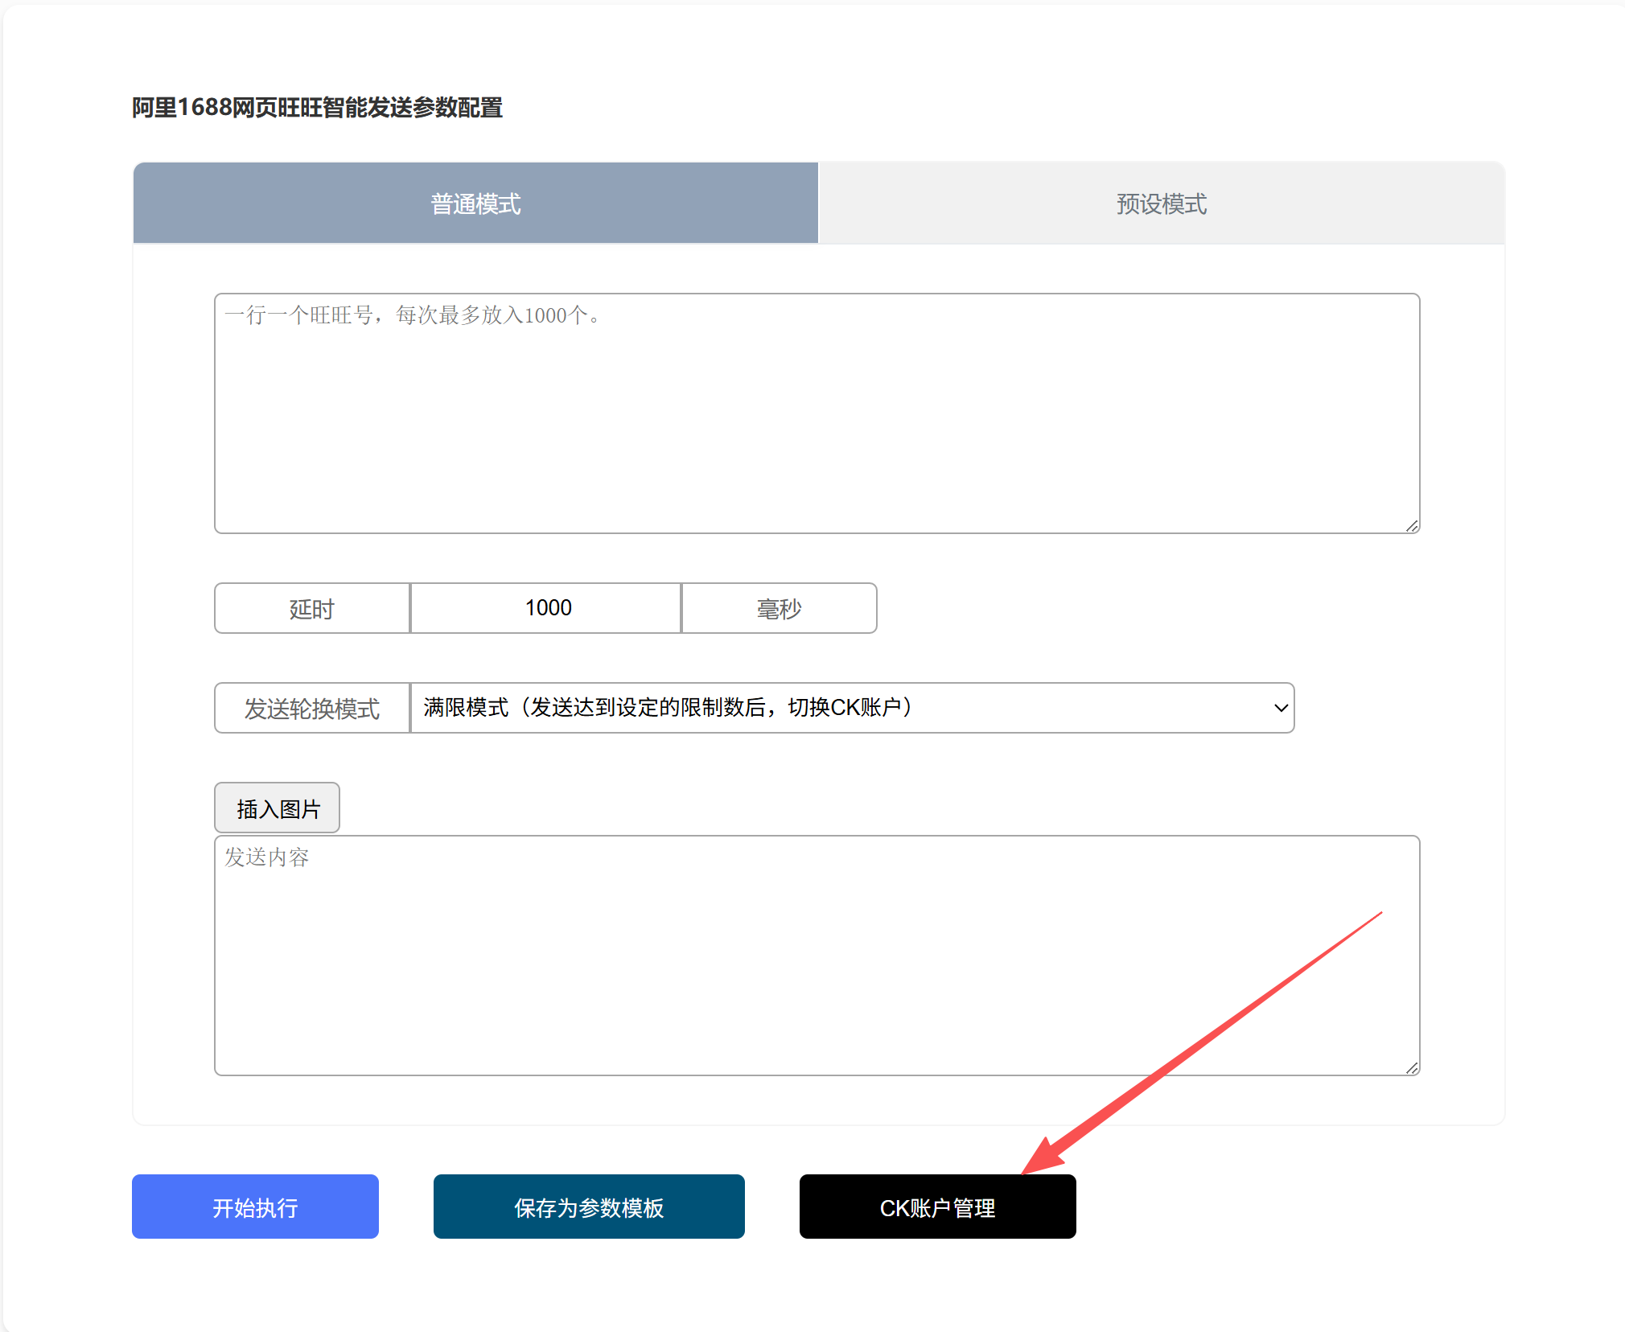Image resolution: width=1625 pixels, height=1332 pixels.
Task: Click the 毫秒 unit label
Action: click(779, 609)
